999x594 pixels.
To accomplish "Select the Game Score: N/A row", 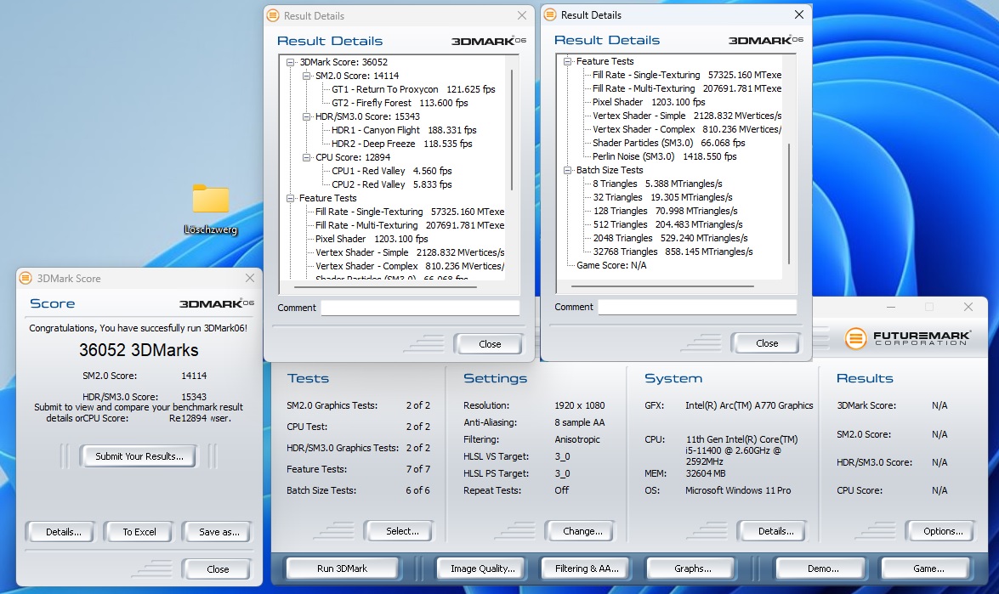I will pyautogui.click(x=611, y=265).
